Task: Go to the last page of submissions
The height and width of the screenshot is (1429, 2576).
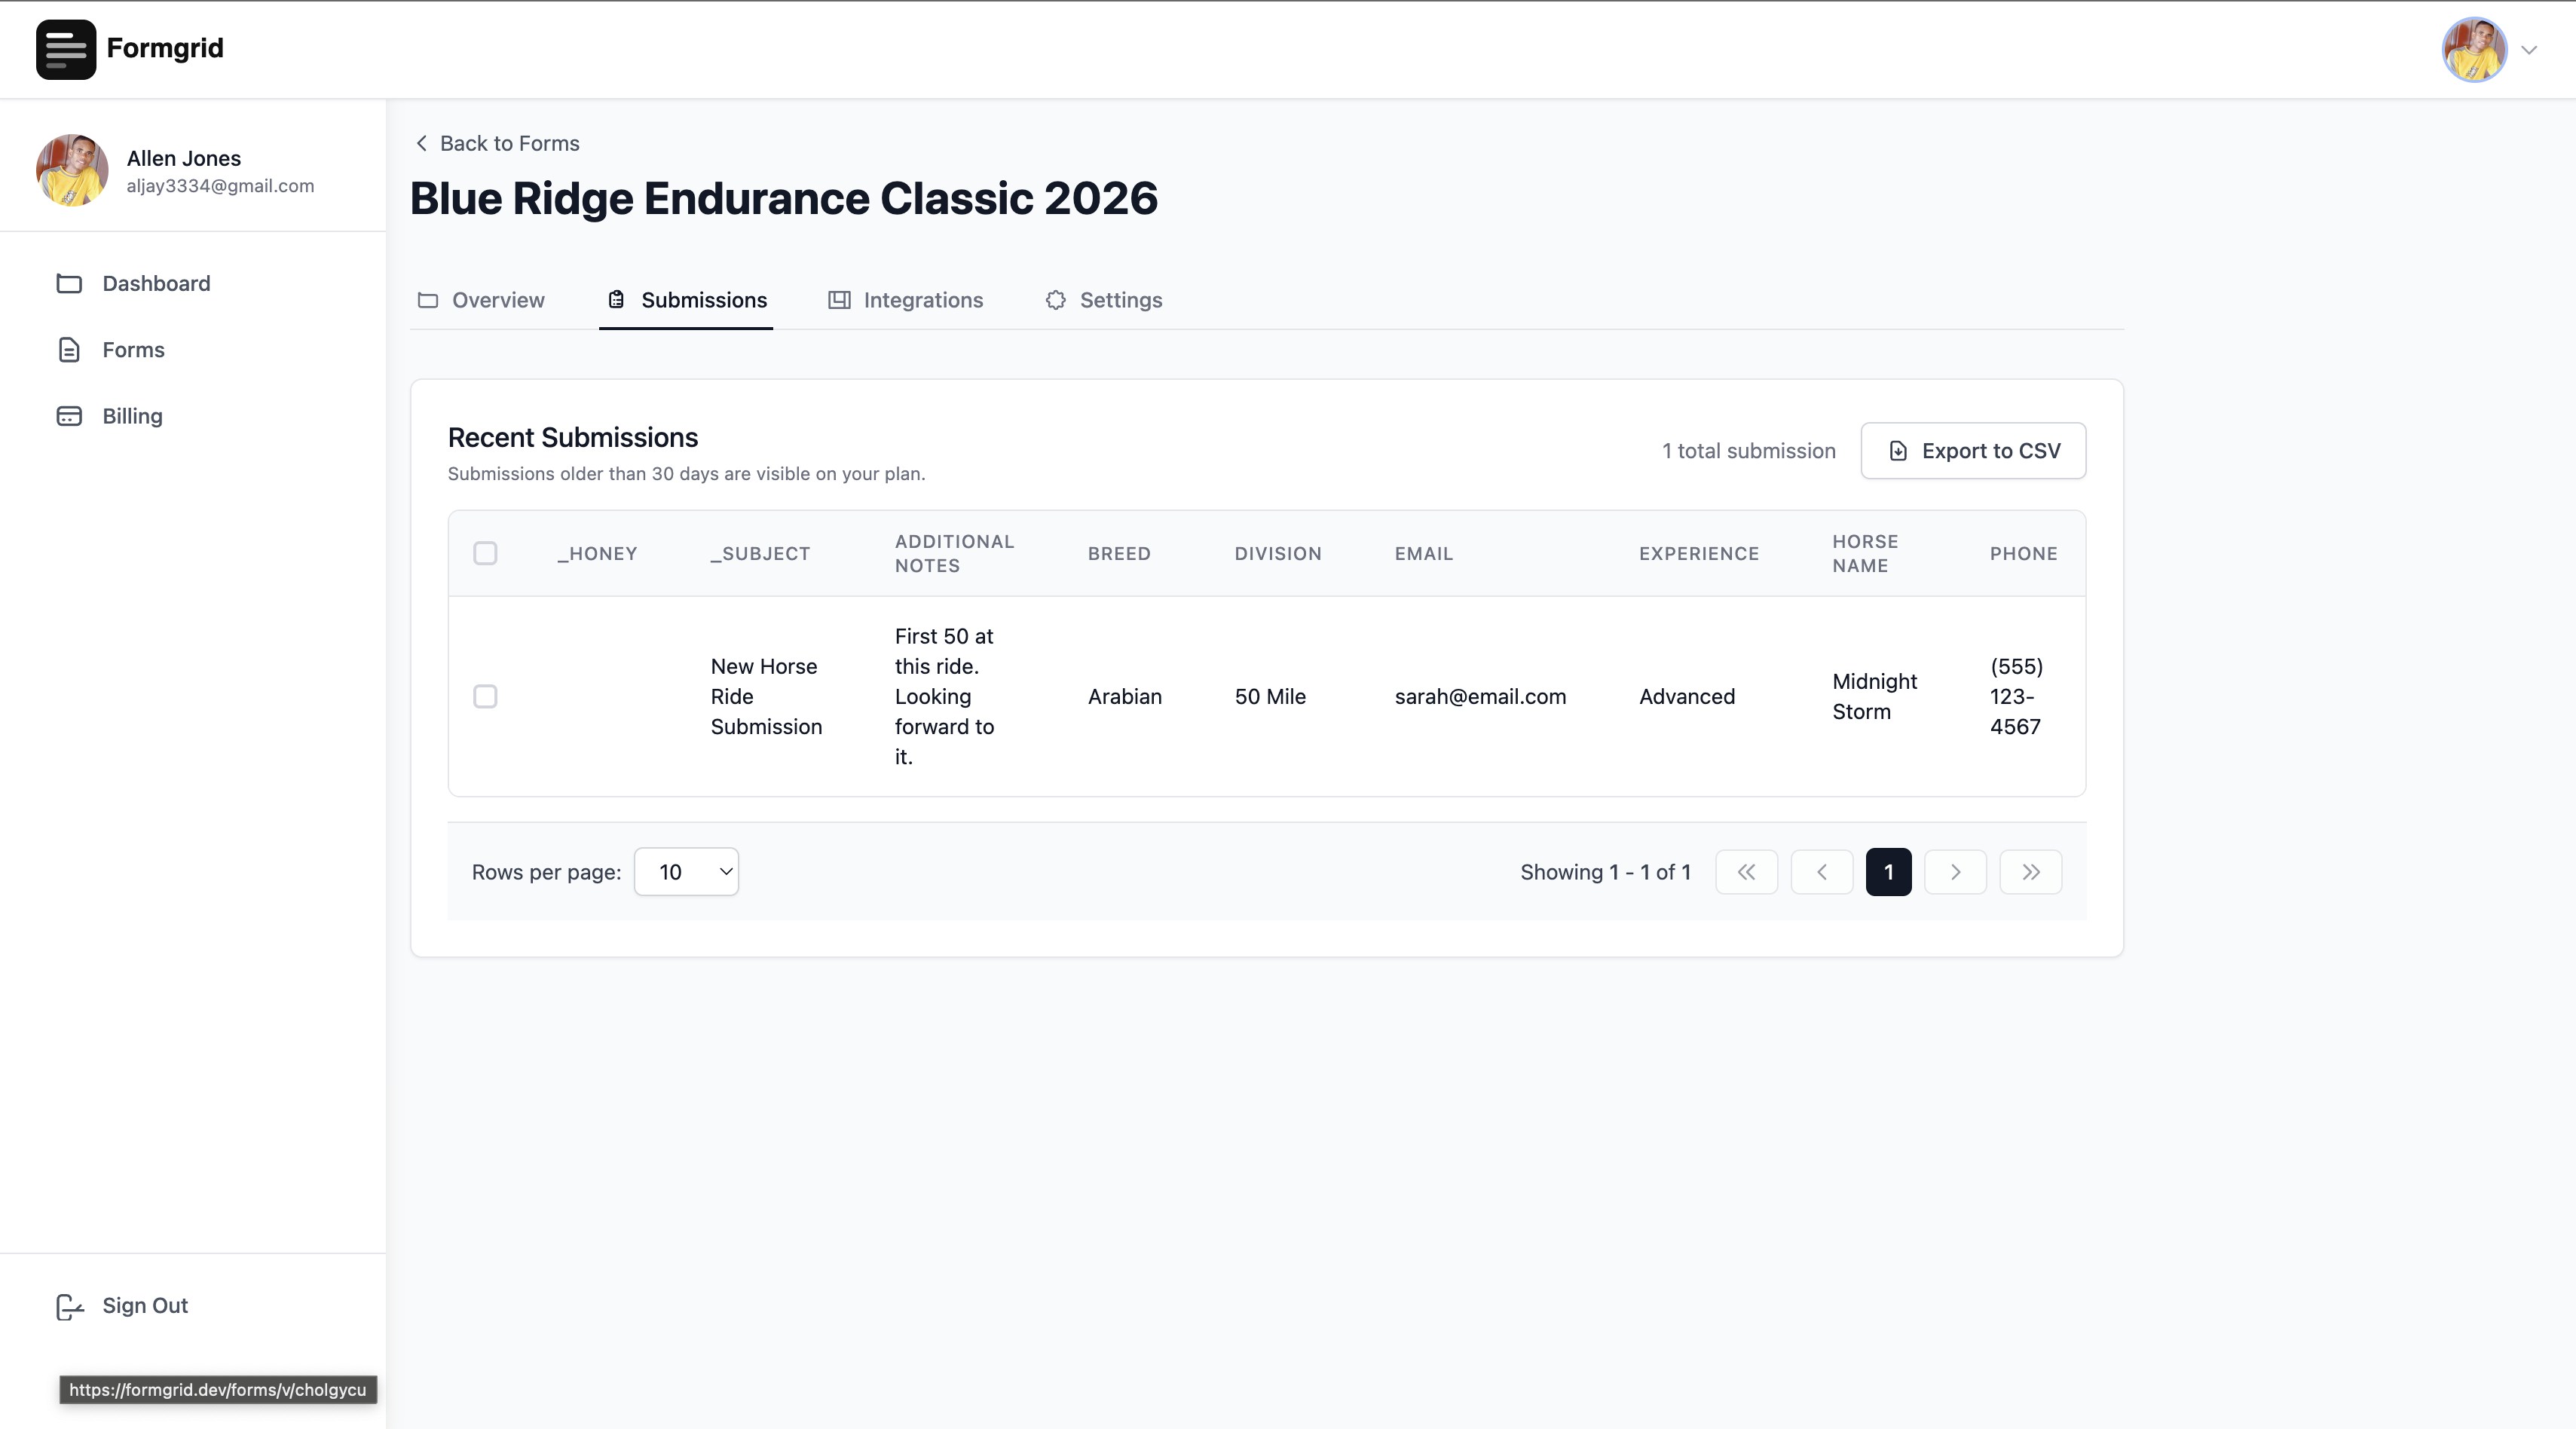Action: pos(2030,872)
